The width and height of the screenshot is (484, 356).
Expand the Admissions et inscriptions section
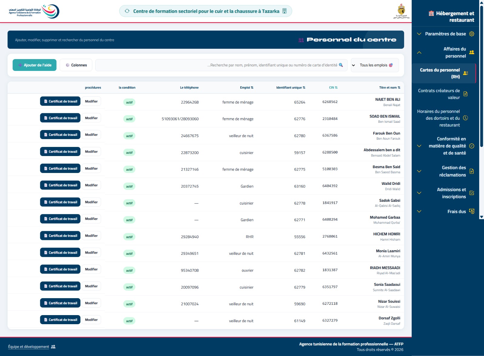pos(419,193)
